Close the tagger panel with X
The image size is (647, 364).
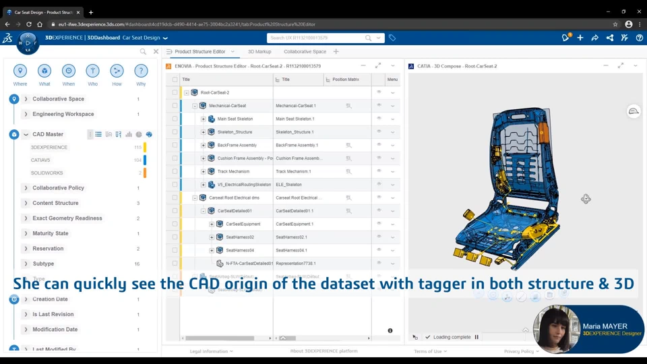pyautogui.click(x=156, y=52)
